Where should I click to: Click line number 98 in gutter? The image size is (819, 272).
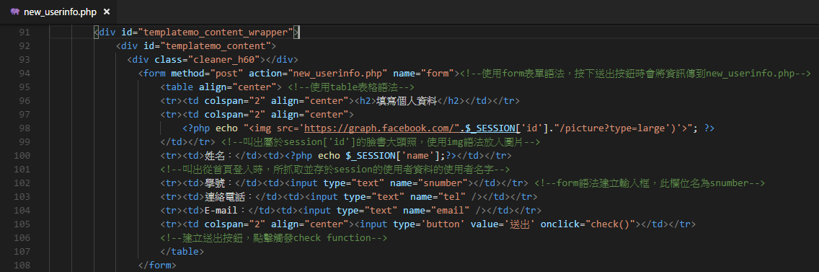pos(24,128)
